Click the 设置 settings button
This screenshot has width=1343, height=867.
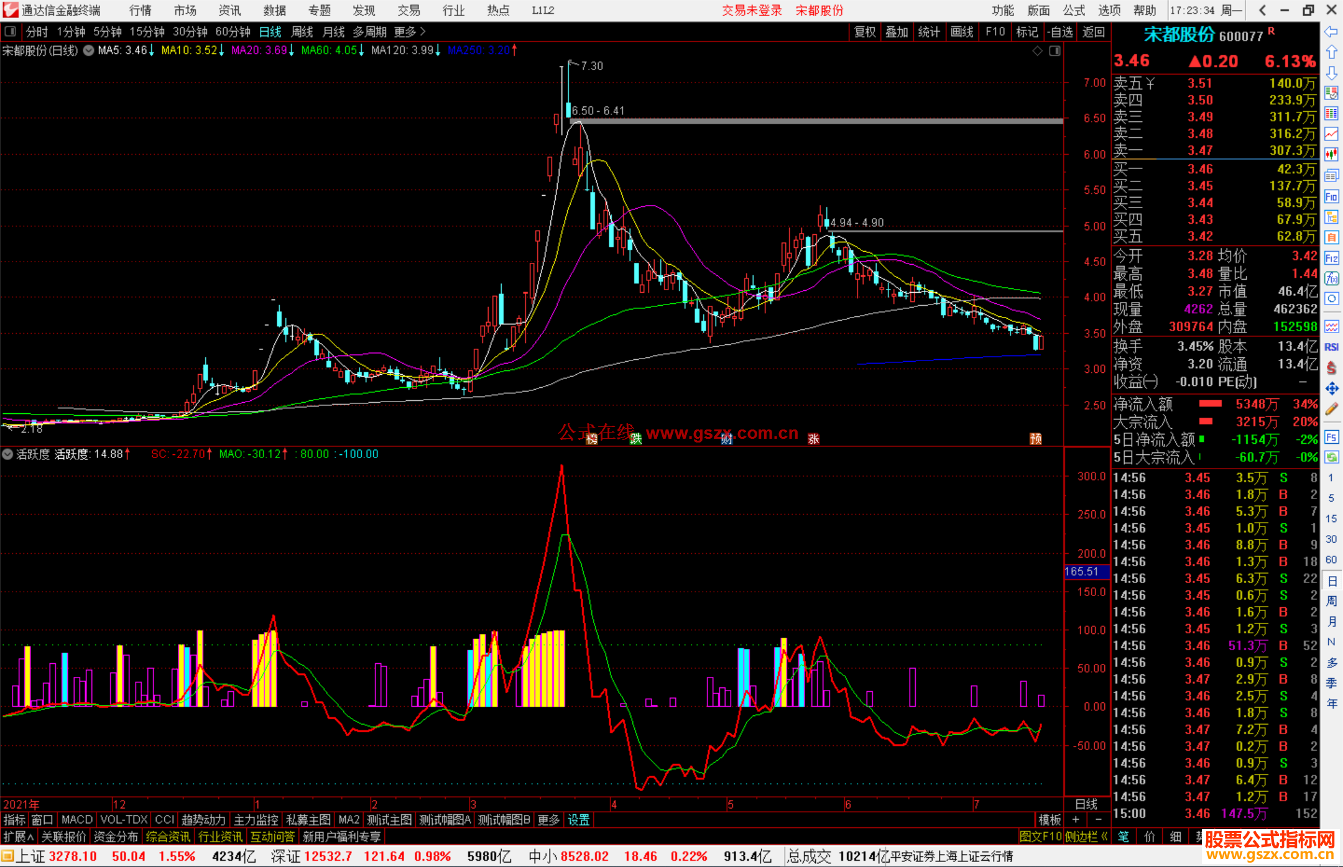point(579,820)
